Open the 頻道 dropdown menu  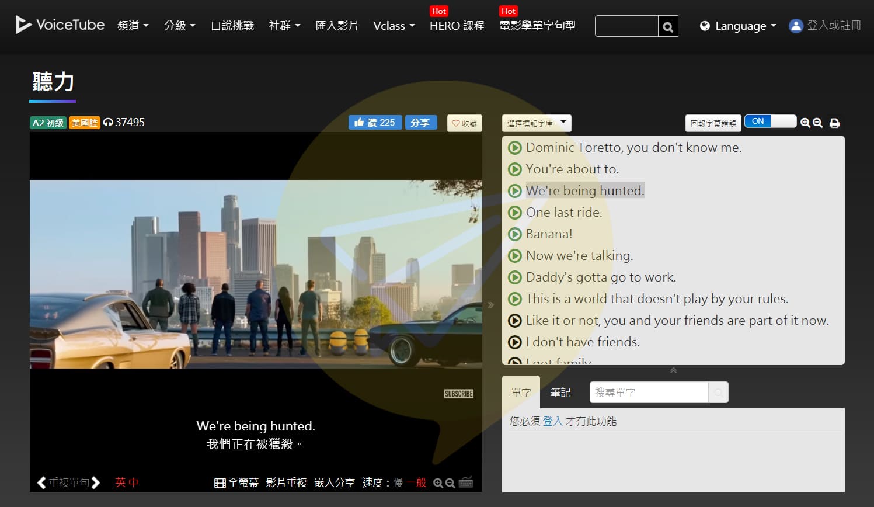pos(133,26)
